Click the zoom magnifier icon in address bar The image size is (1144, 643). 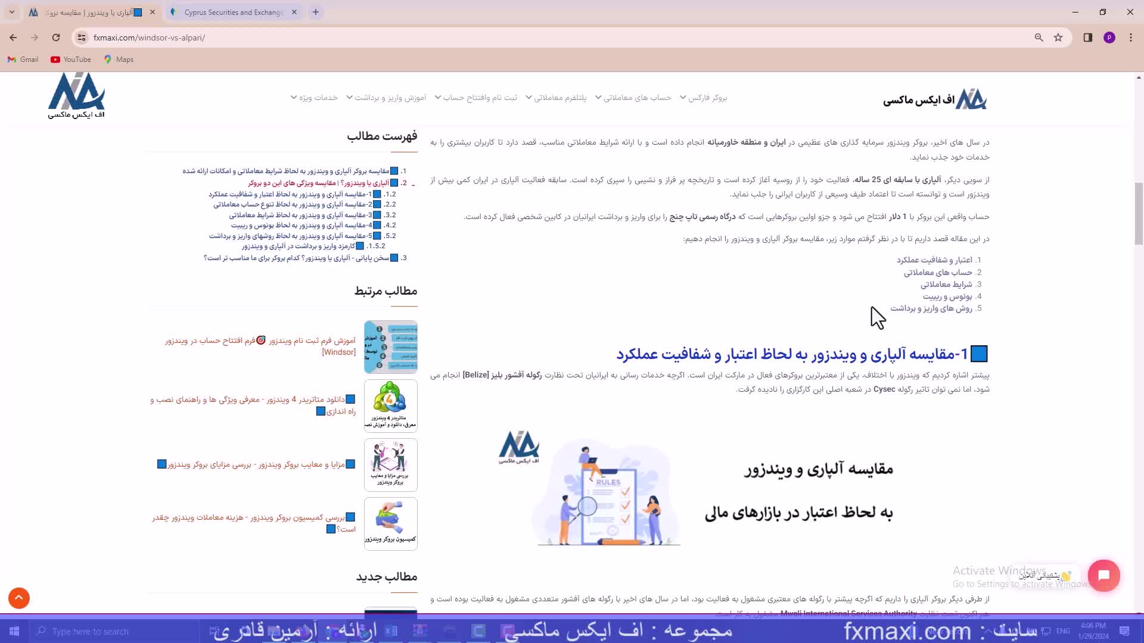[1039, 38]
